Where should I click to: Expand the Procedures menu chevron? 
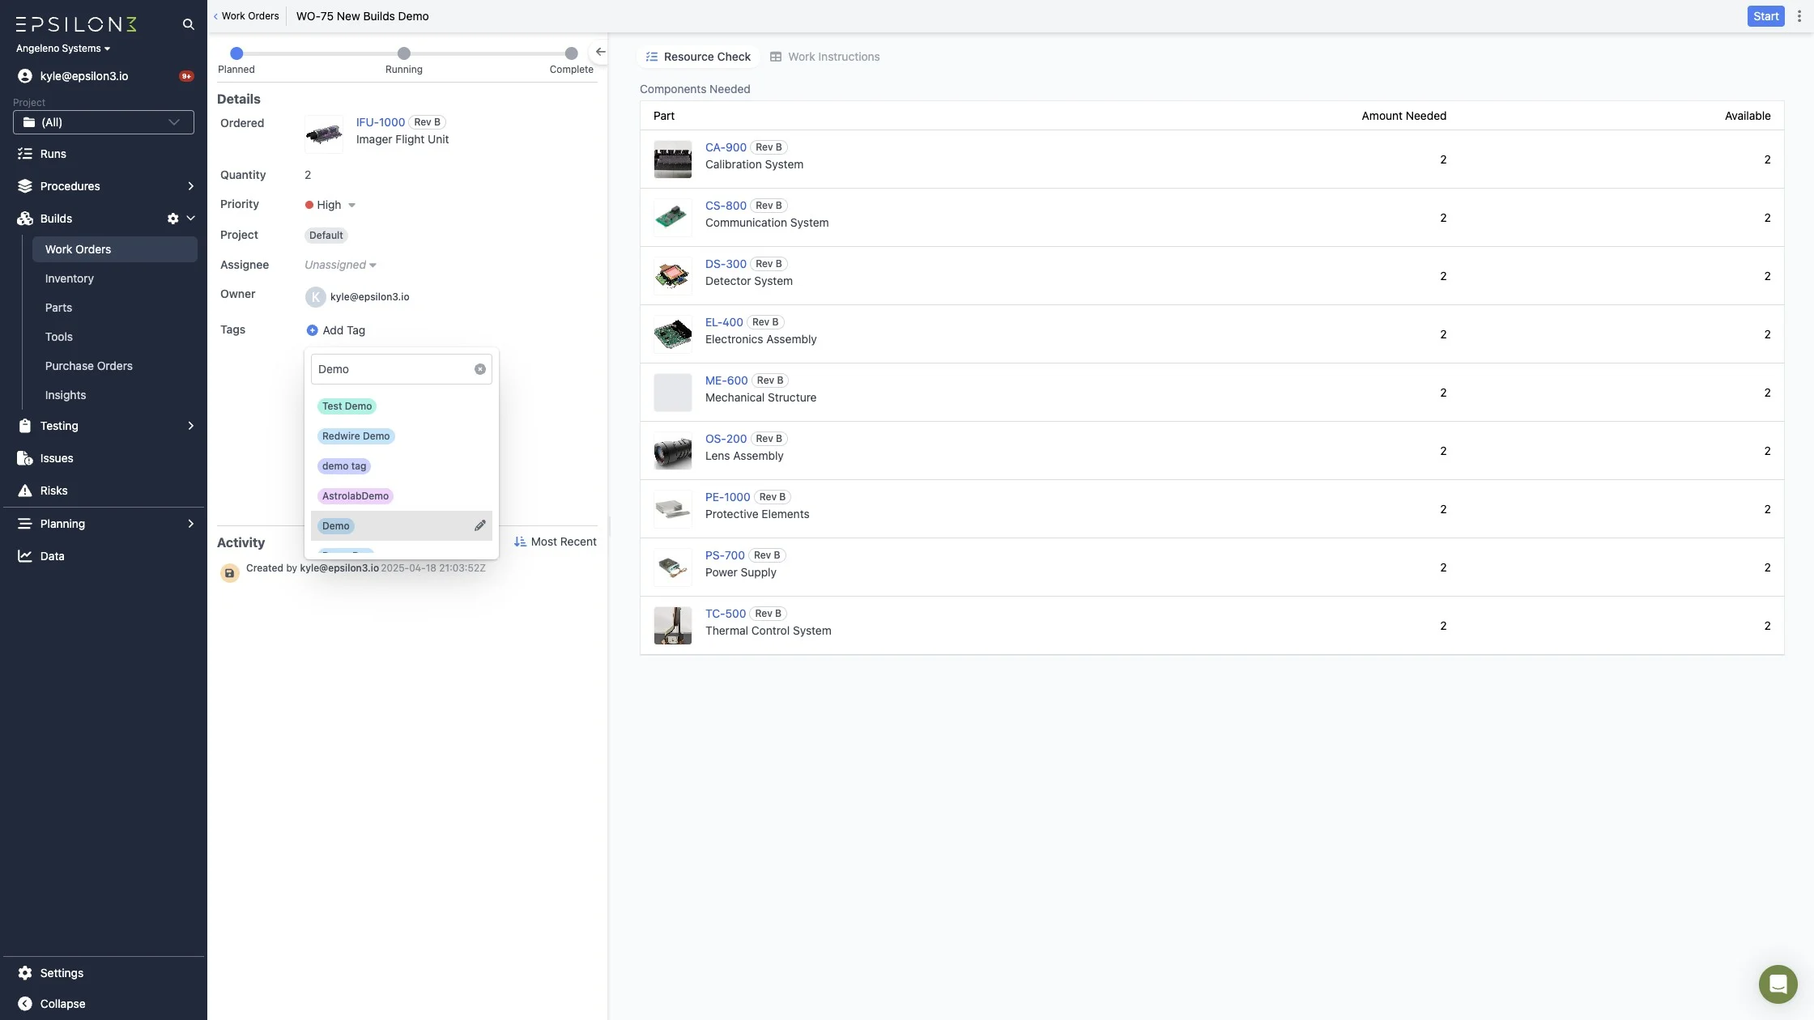[x=190, y=186]
